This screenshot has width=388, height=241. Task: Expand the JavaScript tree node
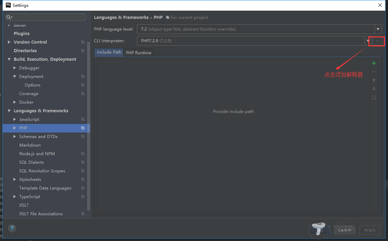[x=15, y=119]
